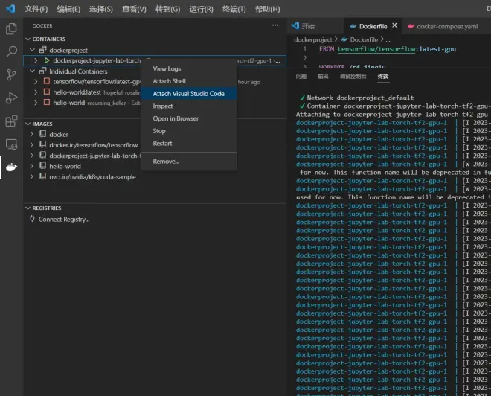
Task: Open the 选择(S) menu
Action: tap(101, 9)
